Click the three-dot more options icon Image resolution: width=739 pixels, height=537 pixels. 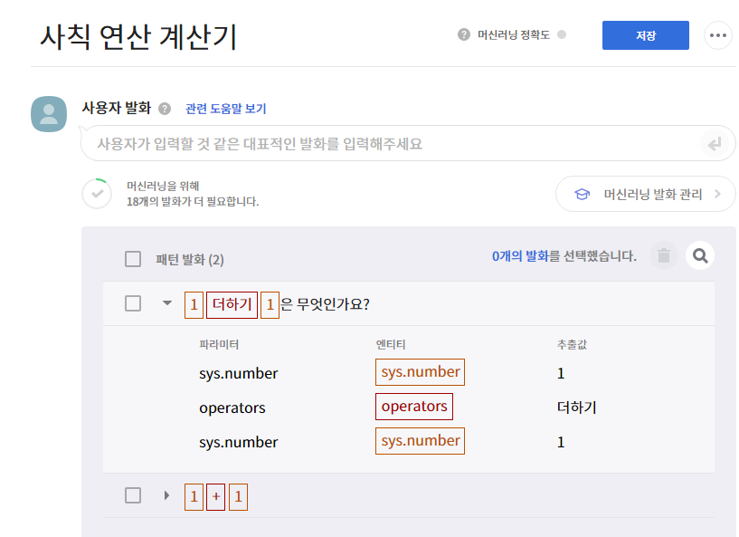(717, 35)
